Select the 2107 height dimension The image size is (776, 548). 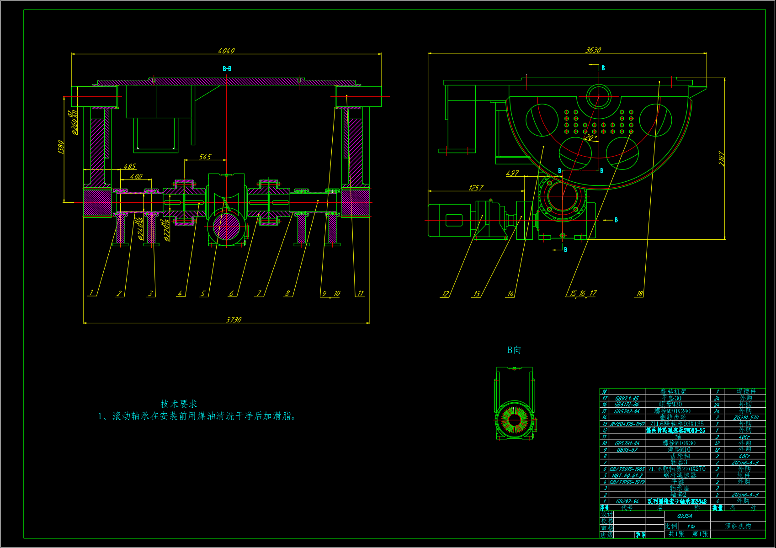pyautogui.click(x=721, y=158)
